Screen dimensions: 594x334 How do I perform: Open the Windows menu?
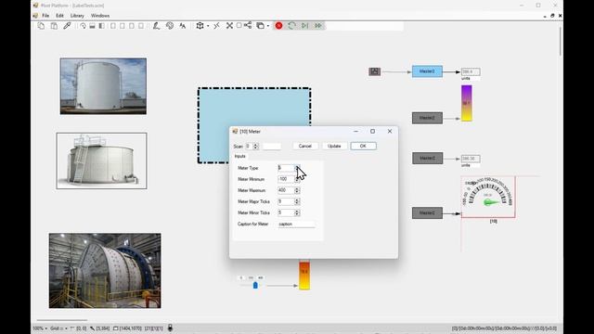tap(100, 16)
